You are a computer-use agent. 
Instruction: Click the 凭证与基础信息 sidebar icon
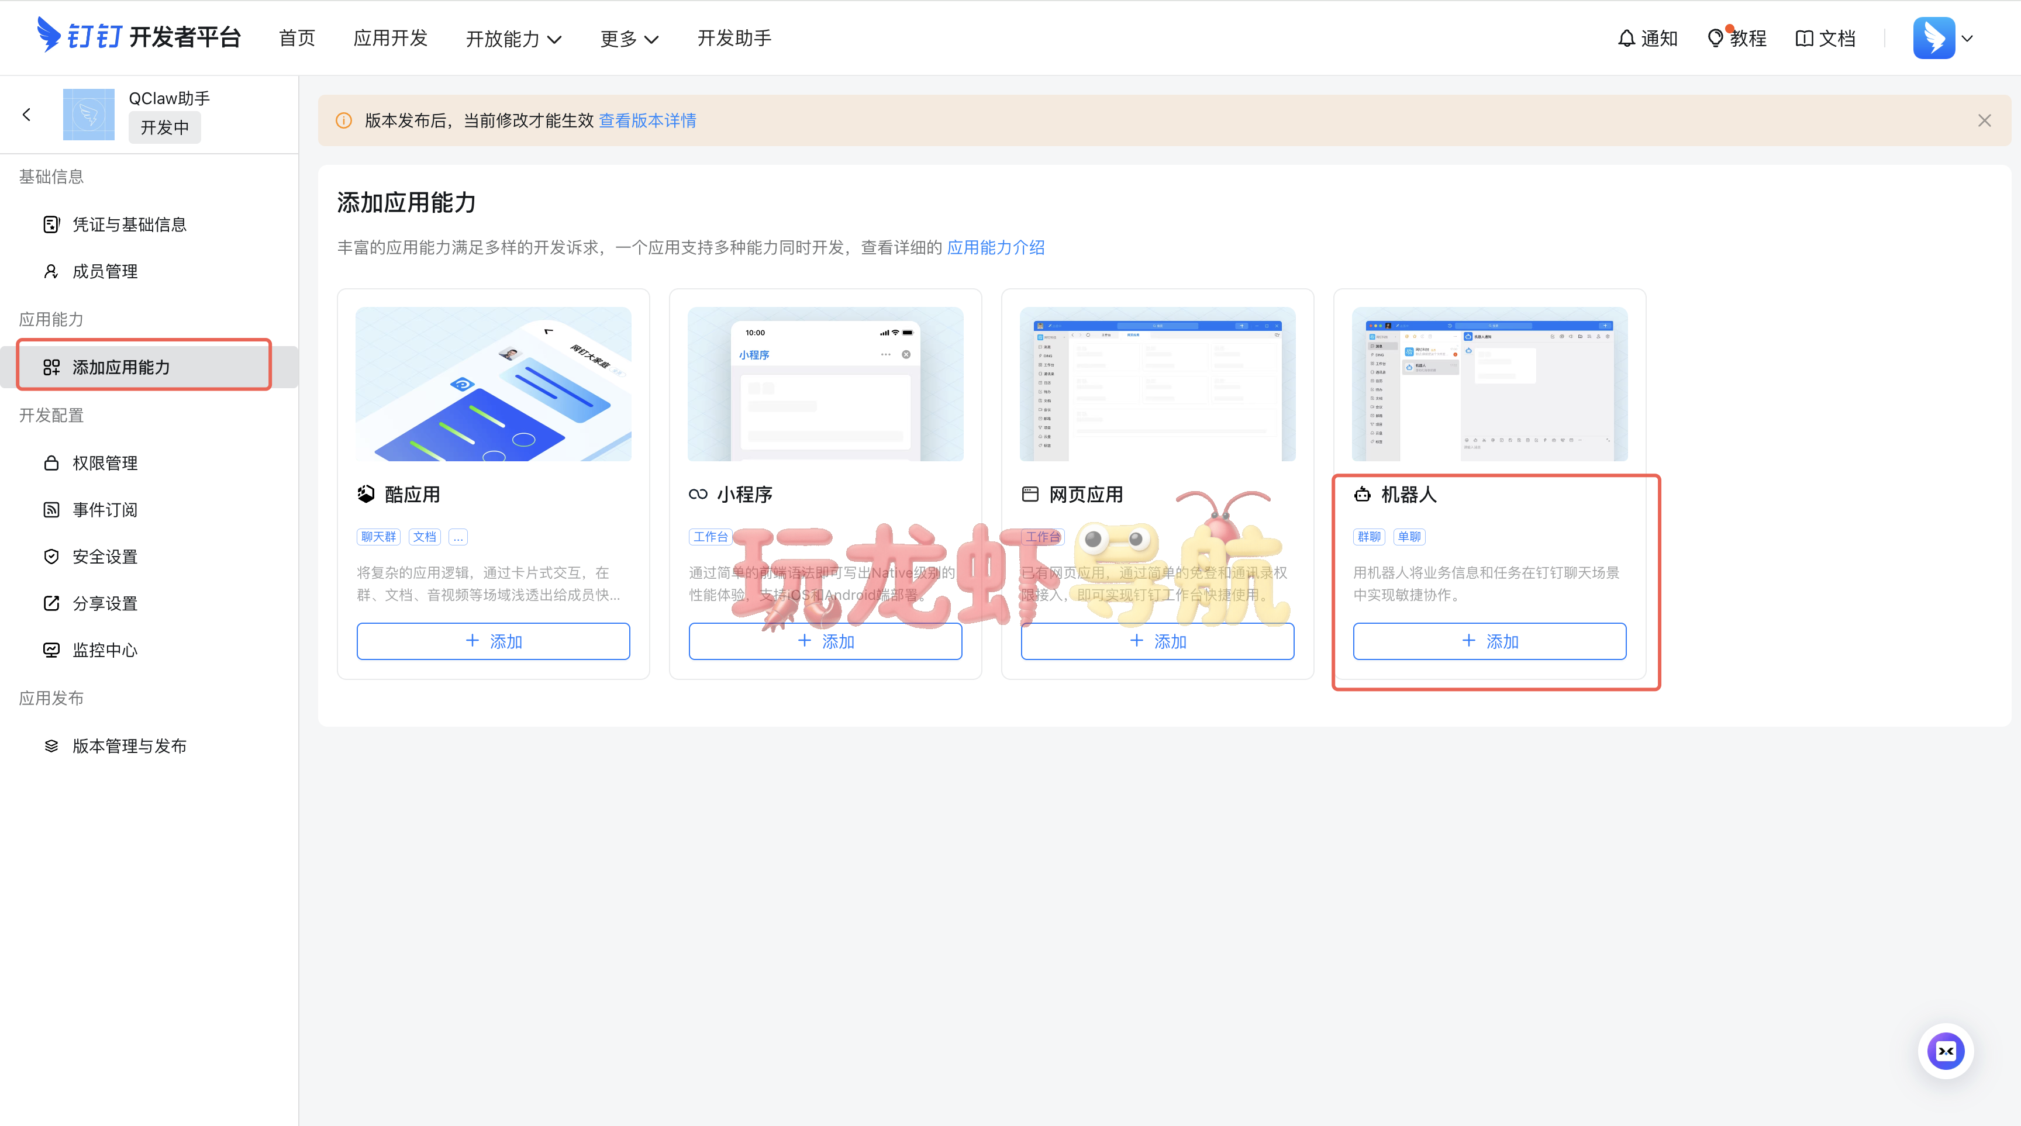click(51, 224)
